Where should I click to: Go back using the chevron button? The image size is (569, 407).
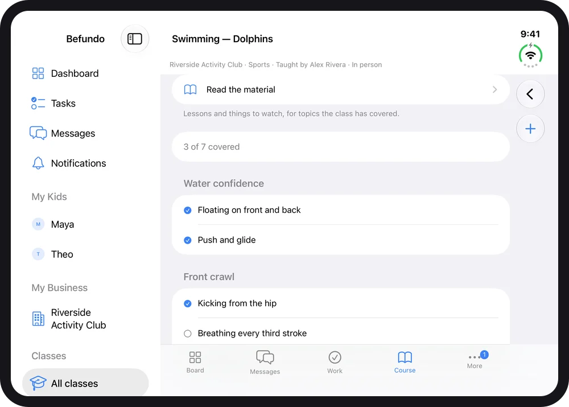click(530, 94)
